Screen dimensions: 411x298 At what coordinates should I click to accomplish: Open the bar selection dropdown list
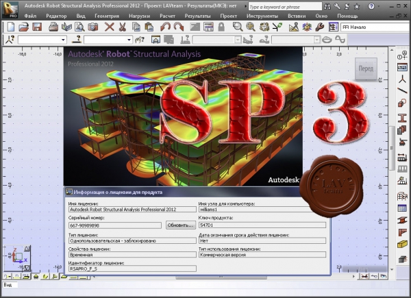coord(129,40)
